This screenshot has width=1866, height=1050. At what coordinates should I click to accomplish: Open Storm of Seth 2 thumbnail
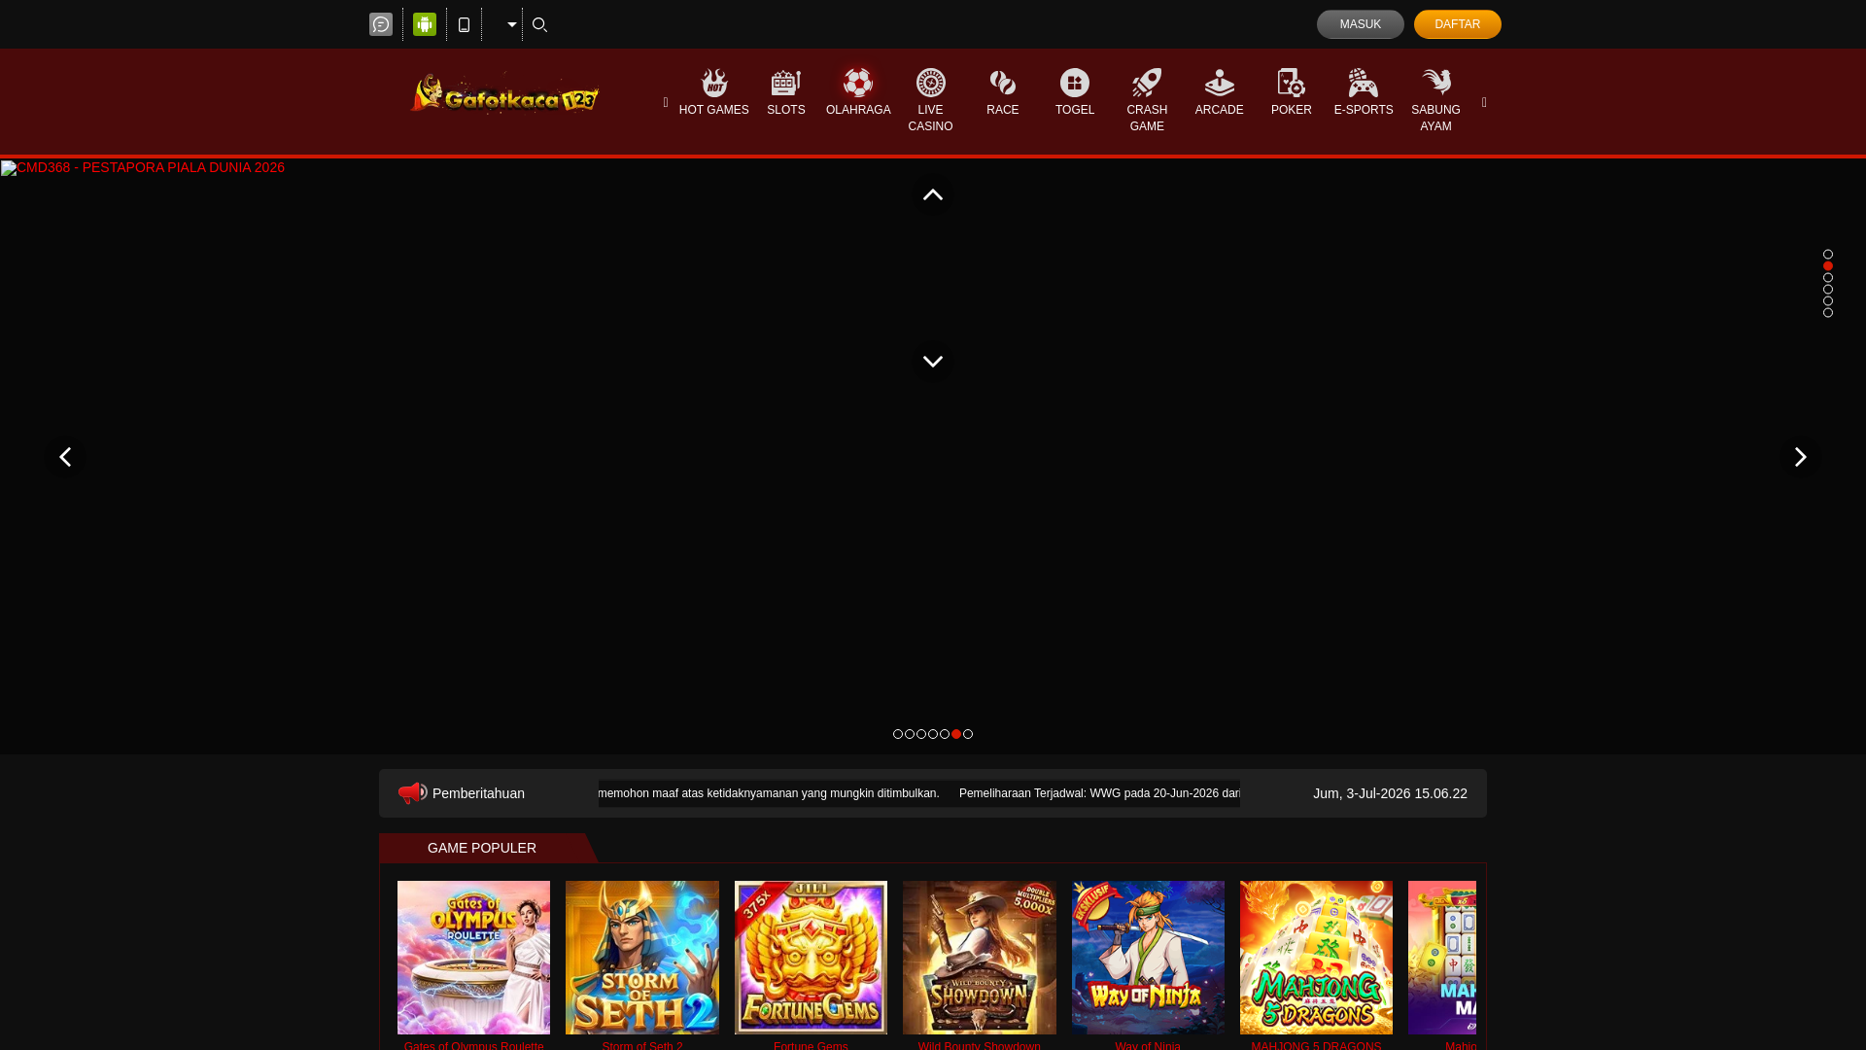pos(641,958)
